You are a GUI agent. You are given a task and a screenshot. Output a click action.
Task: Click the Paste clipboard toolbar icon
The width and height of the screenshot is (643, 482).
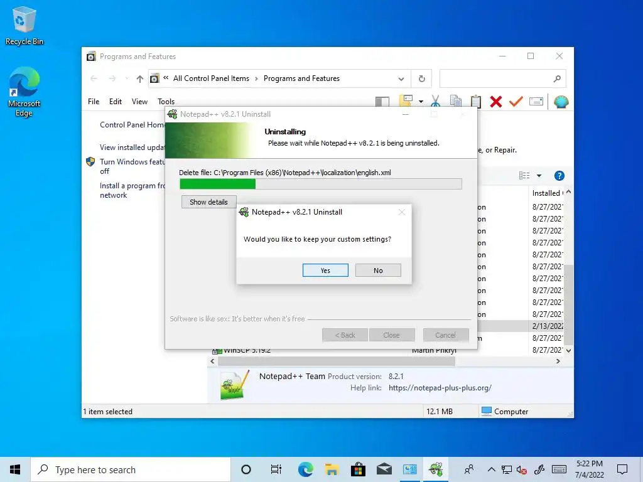[476, 101]
